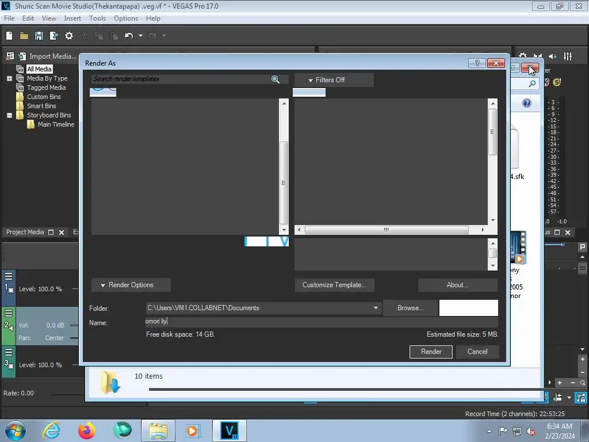Open the mixing console sliders icon
Image resolution: width=589 pixels, height=442 pixels.
point(568,56)
